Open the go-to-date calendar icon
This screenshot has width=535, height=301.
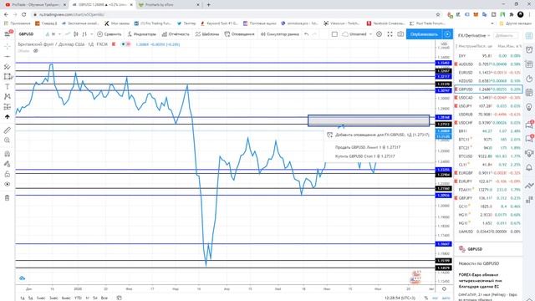coord(119,298)
